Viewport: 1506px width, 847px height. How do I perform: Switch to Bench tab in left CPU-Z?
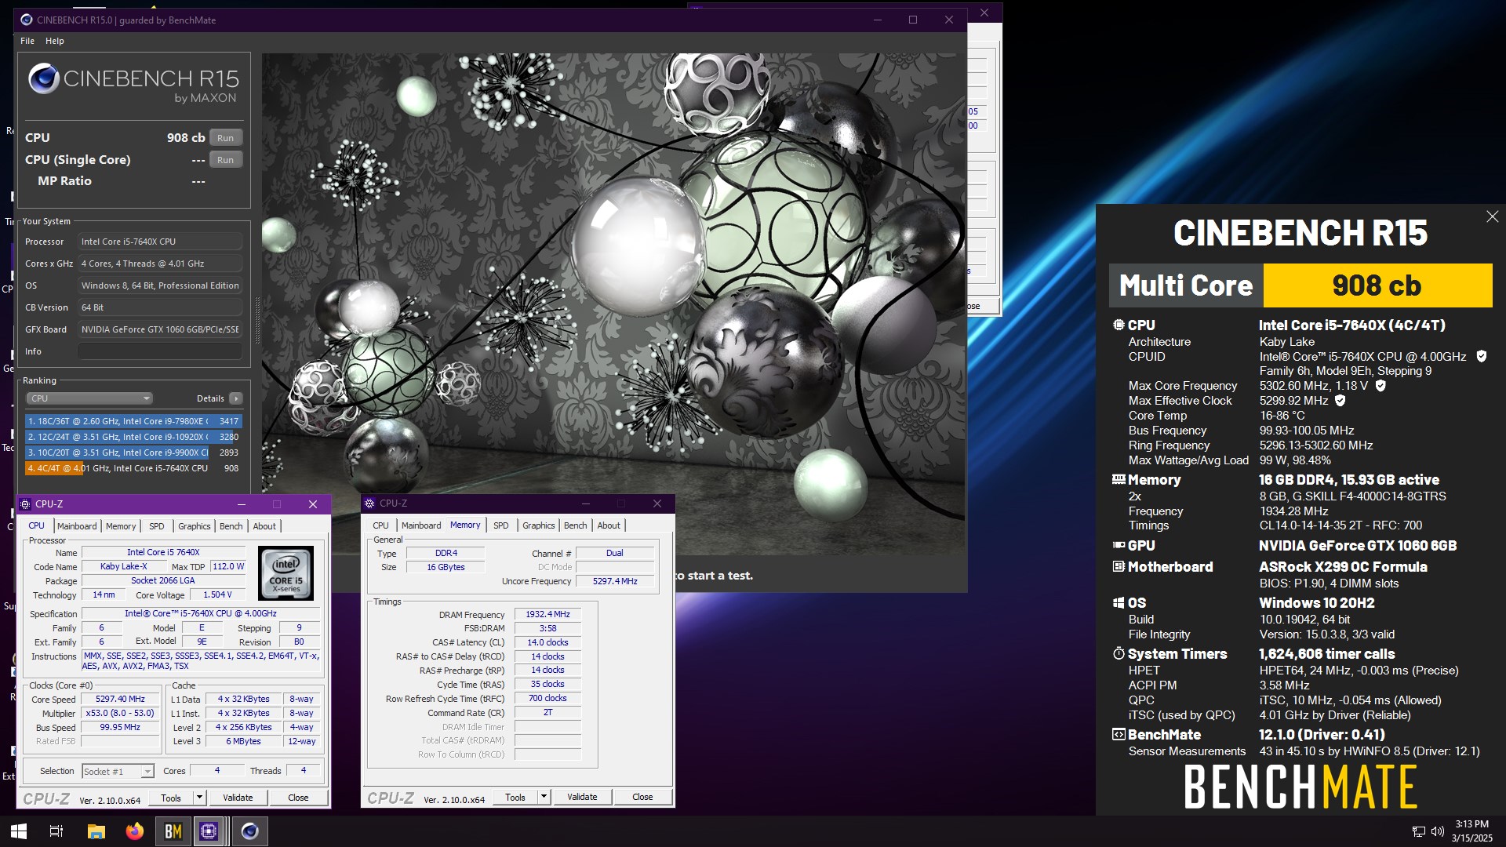(231, 526)
